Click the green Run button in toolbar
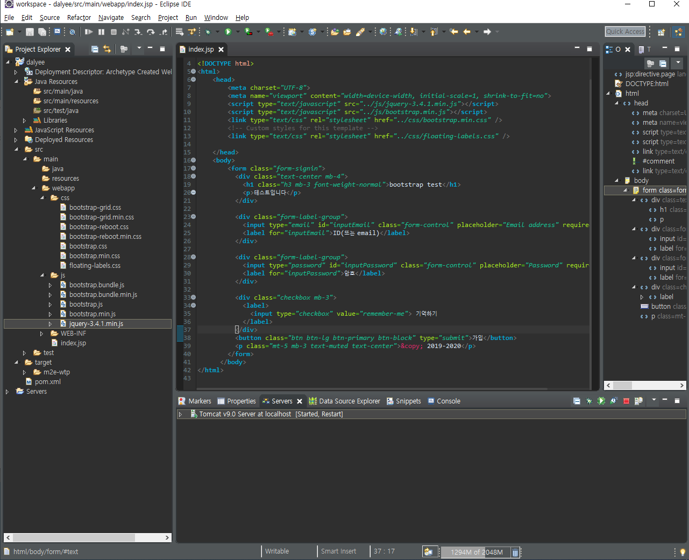The image size is (689, 560). (228, 32)
